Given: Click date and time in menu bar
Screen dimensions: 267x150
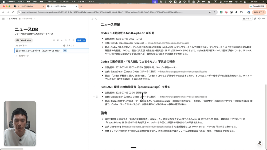Looking at the screenshot, I should click(x=257, y=2).
